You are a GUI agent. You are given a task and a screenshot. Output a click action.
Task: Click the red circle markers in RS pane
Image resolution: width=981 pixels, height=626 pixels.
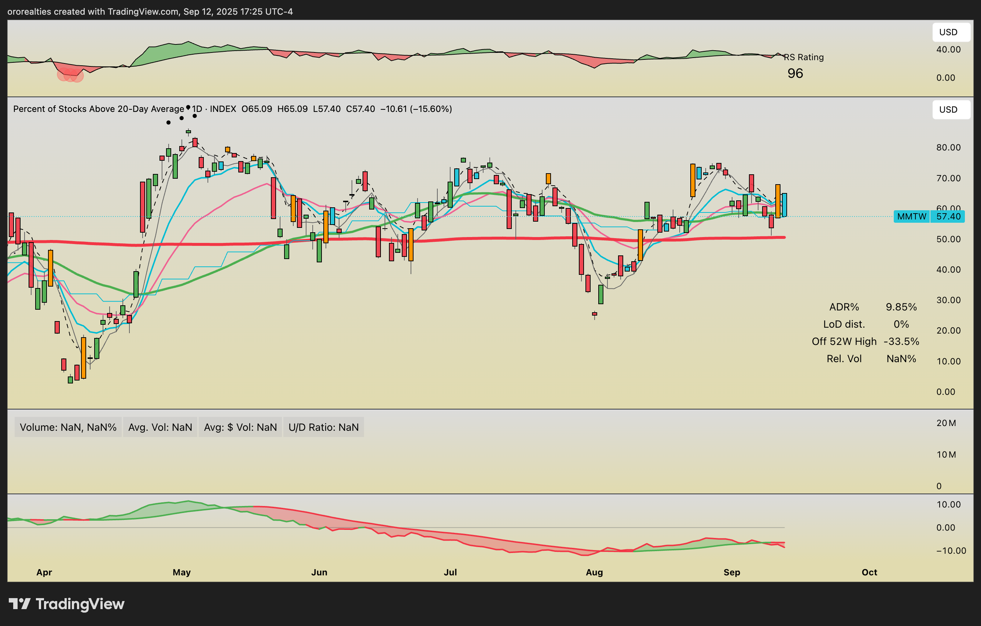tap(70, 76)
